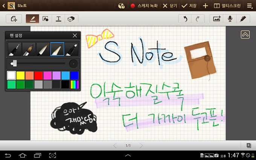
Task: Pick the mint green color swatch
Action: pyautogui.click(x=11, y=84)
